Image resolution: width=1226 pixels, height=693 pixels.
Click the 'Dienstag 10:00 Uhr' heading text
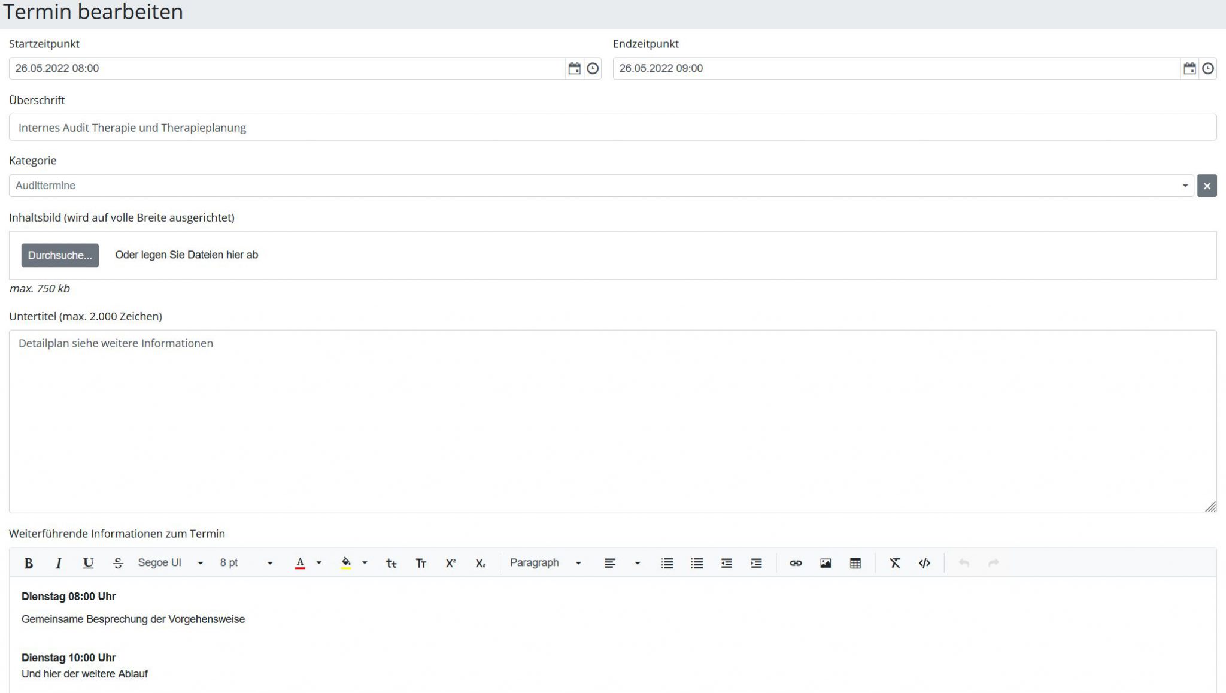point(69,658)
